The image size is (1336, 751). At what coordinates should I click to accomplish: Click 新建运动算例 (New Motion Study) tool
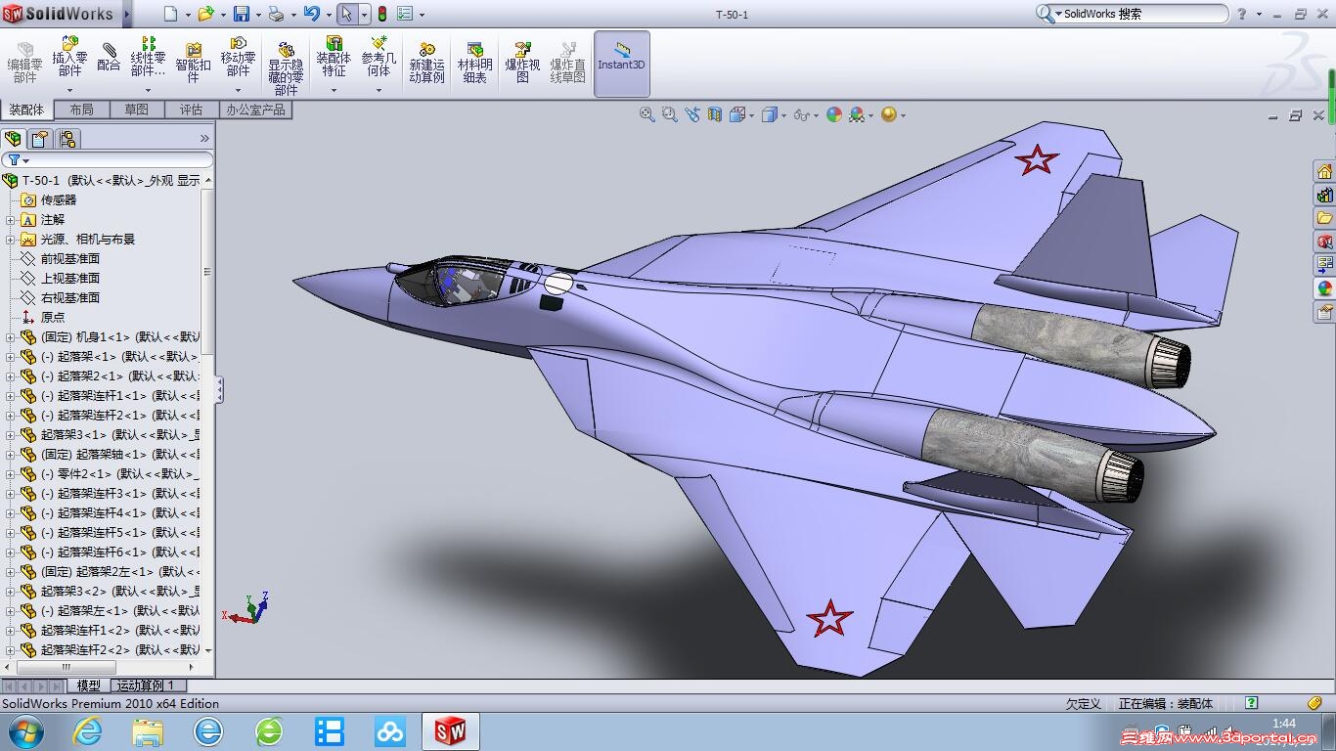pos(426,63)
